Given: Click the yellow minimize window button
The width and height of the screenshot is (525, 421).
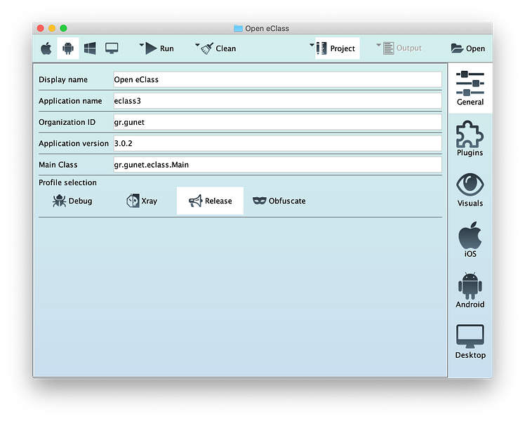Looking at the screenshot, I should (52, 28).
